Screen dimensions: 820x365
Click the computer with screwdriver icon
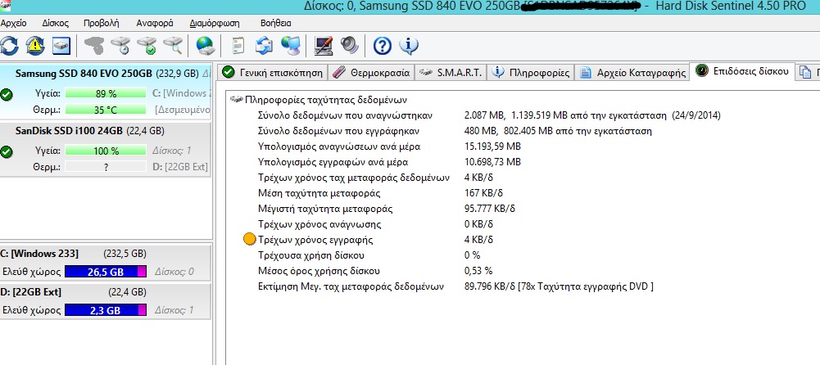[x=324, y=46]
